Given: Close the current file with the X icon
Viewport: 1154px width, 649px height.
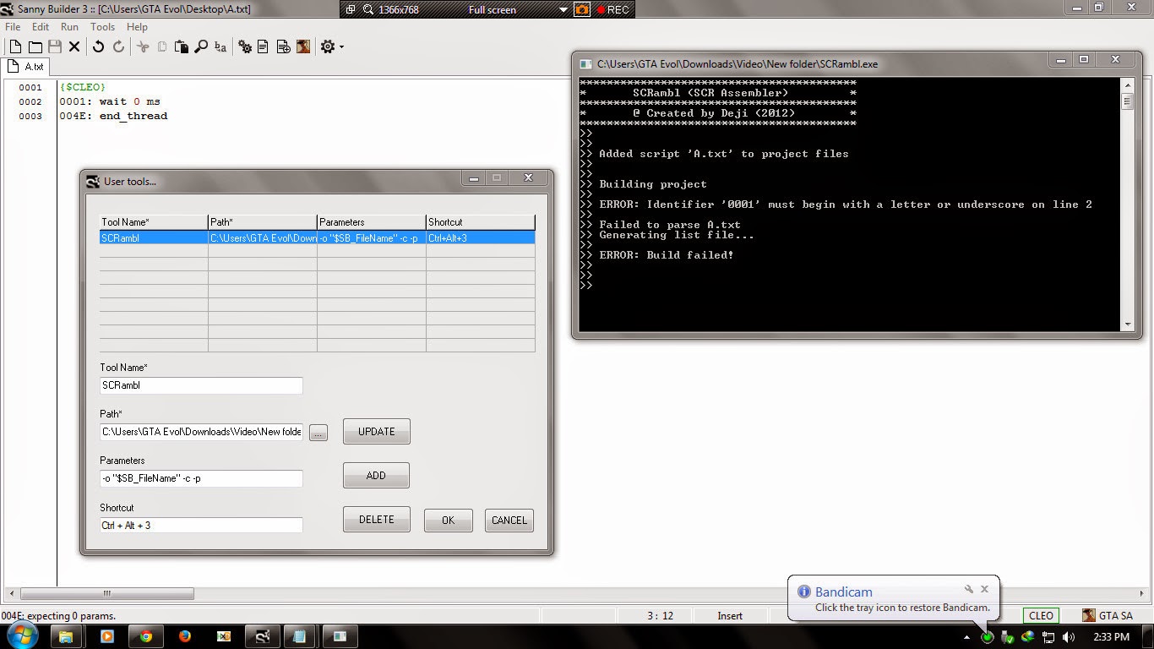Looking at the screenshot, I should (x=74, y=47).
